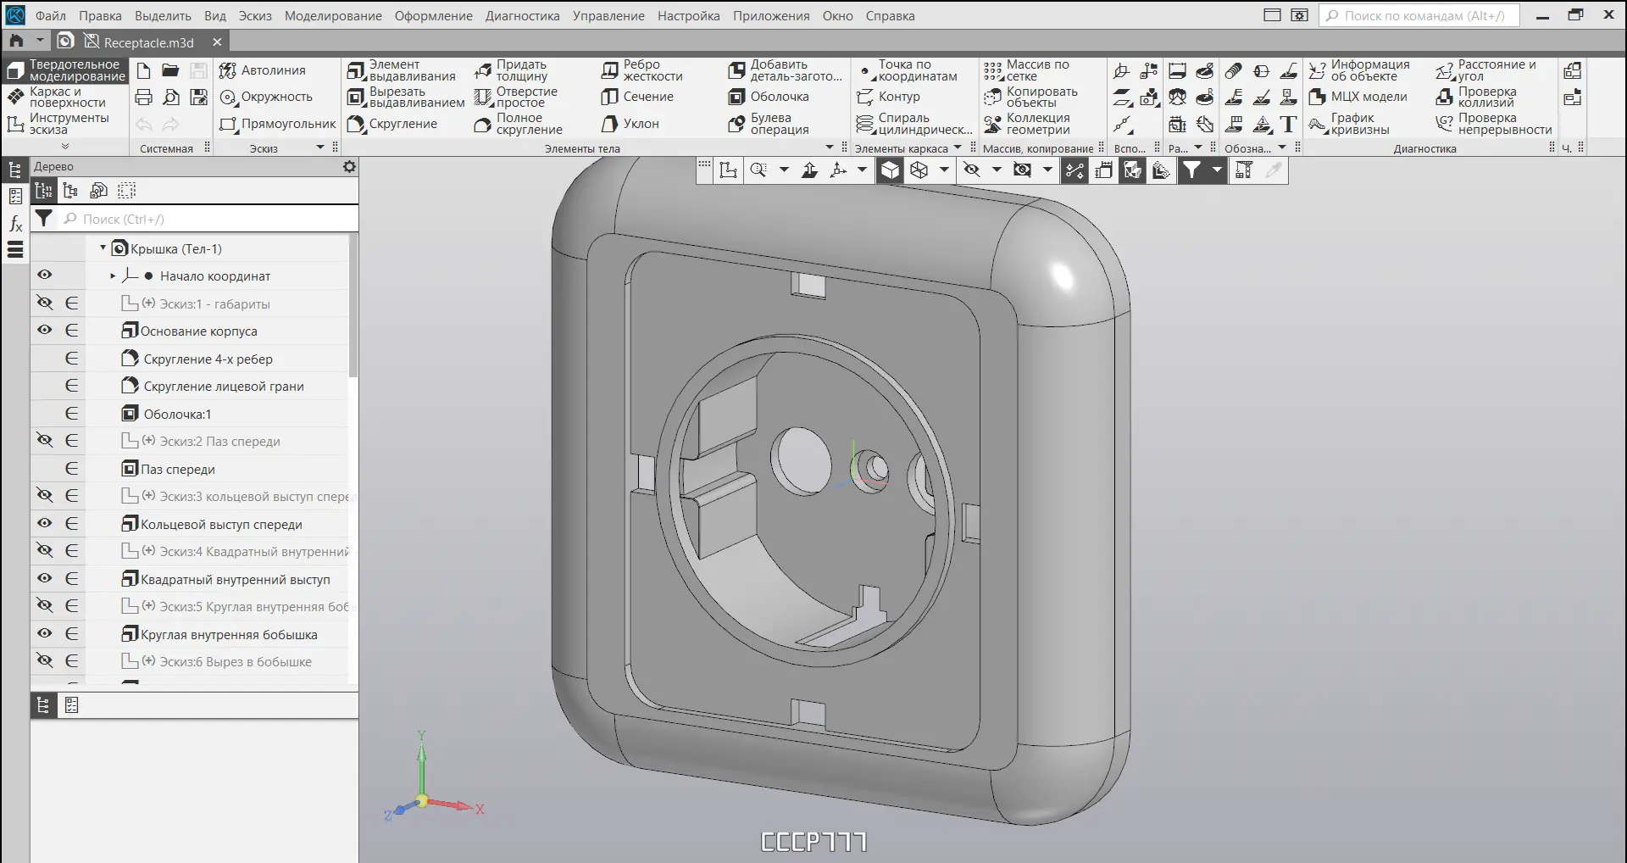Select the Cut Extrude (Вырезать выдавливанием) tool
The height and width of the screenshot is (863, 1627).
pyautogui.click(x=406, y=97)
